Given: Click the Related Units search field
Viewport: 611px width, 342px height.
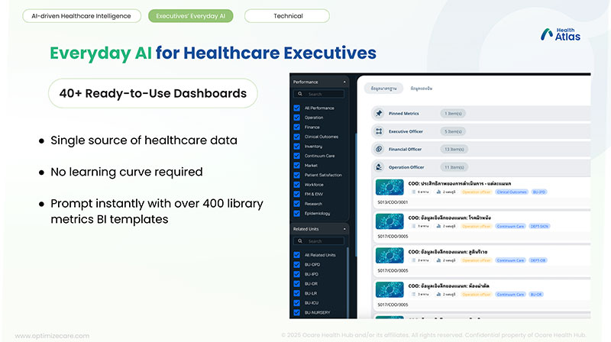Looking at the screenshot, I should pyautogui.click(x=318, y=241).
